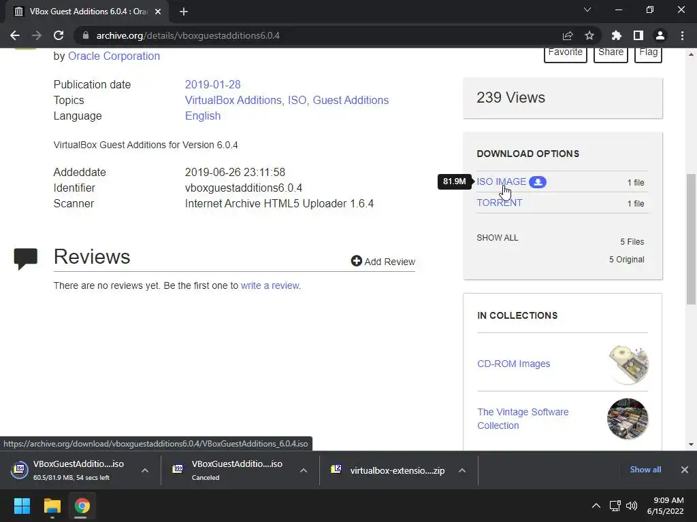This screenshot has width=697, height=522.
Task: Open the 2019-01-28 publication date link
Action: tap(212, 84)
